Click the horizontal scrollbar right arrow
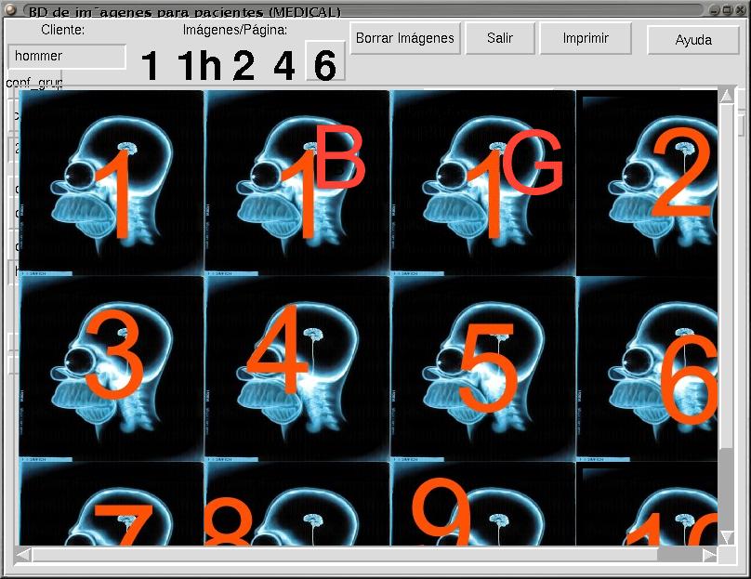 709,556
